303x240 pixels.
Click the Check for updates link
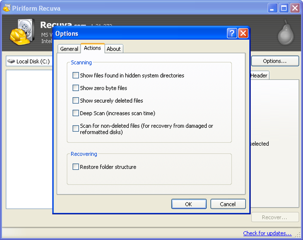tap(267, 233)
